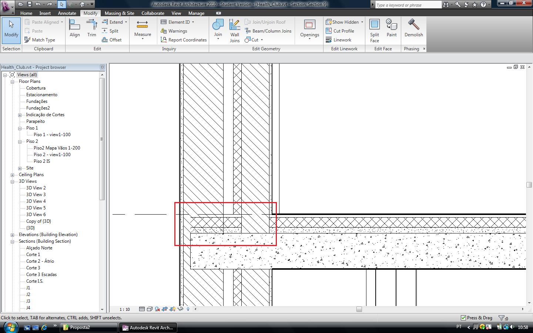The width and height of the screenshot is (533, 333).
Task: Click the binoculars search icon
Action: [446, 4]
